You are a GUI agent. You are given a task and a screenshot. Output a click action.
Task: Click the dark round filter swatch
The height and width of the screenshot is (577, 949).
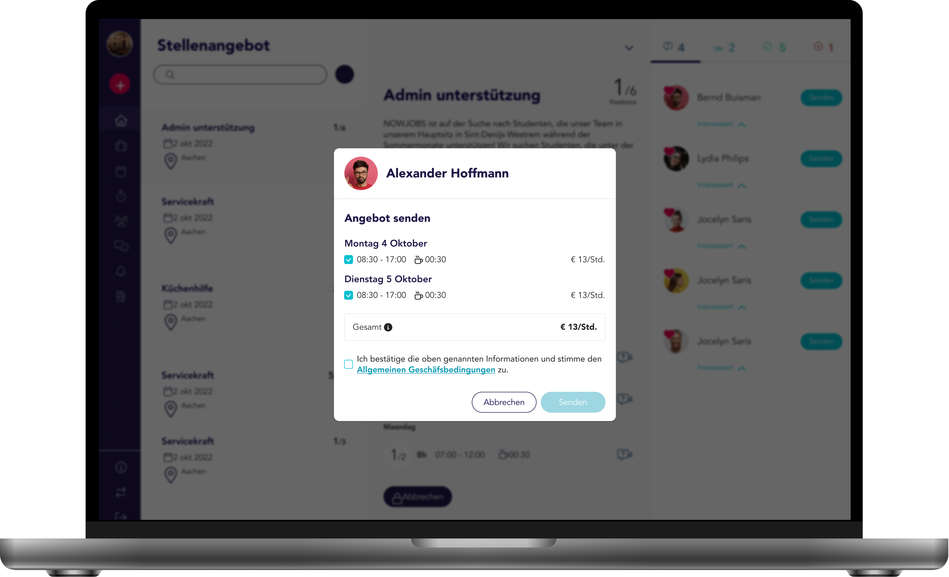pos(344,74)
